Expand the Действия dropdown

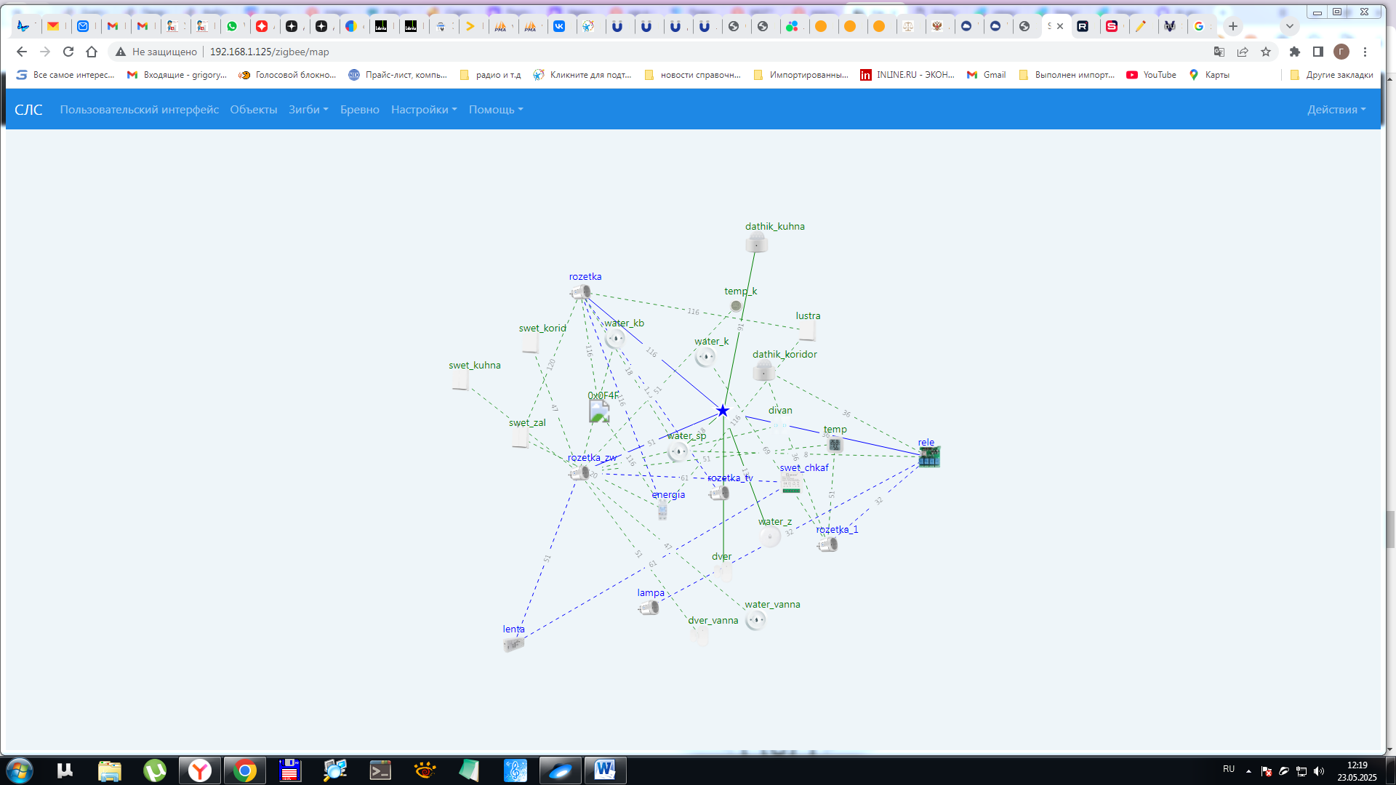pos(1336,110)
